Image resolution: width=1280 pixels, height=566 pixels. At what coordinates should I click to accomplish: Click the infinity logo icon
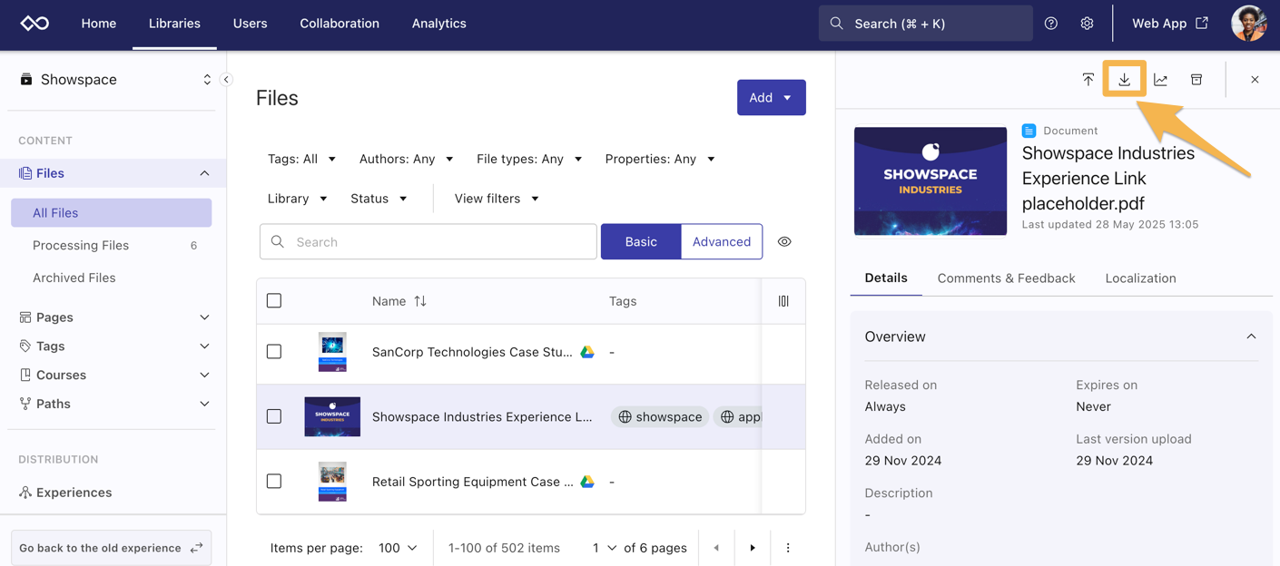pyautogui.click(x=34, y=24)
